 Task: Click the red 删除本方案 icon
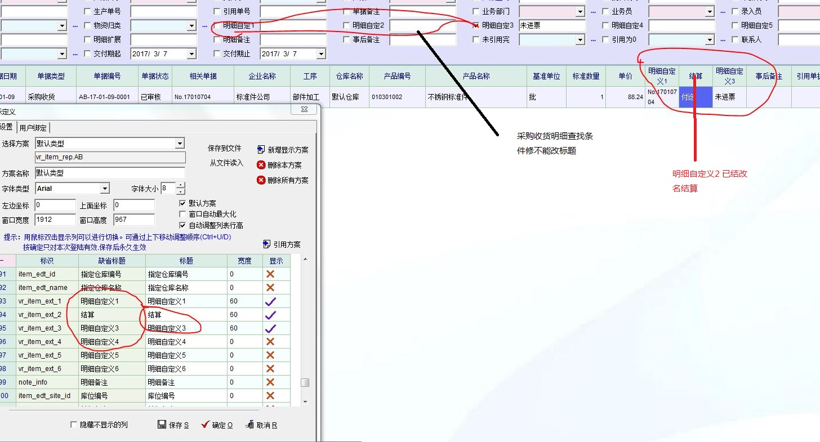point(261,165)
